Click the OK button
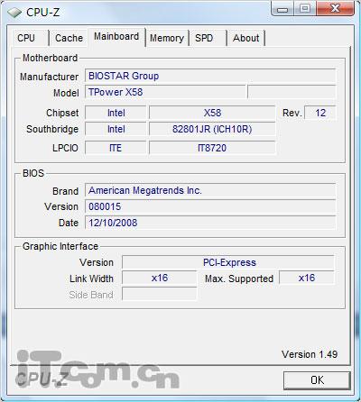The image size is (361, 402). pos(317,380)
